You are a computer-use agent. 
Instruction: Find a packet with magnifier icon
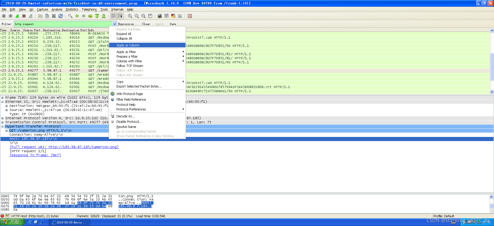70,16
